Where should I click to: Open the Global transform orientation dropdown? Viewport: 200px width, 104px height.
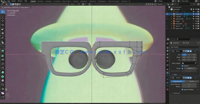click(x=72, y=4)
